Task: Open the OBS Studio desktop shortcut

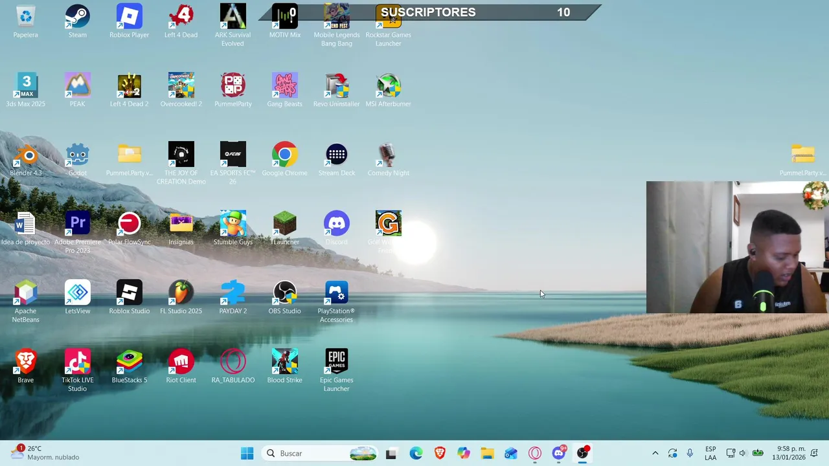Action: click(284, 297)
